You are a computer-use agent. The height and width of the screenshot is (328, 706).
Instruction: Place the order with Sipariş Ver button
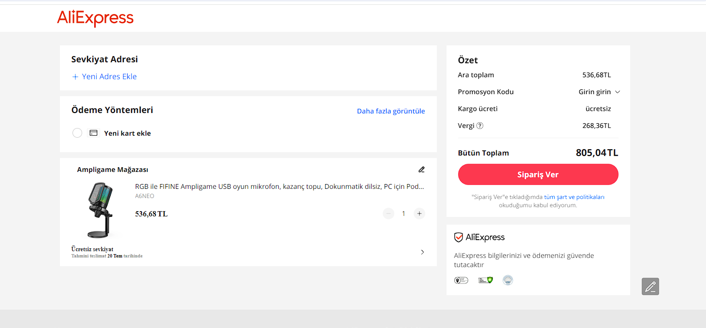click(538, 174)
